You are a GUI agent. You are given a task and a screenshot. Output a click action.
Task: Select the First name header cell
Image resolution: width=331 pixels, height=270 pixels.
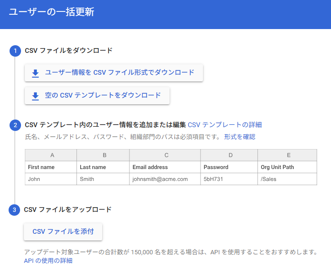(x=51, y=167)
